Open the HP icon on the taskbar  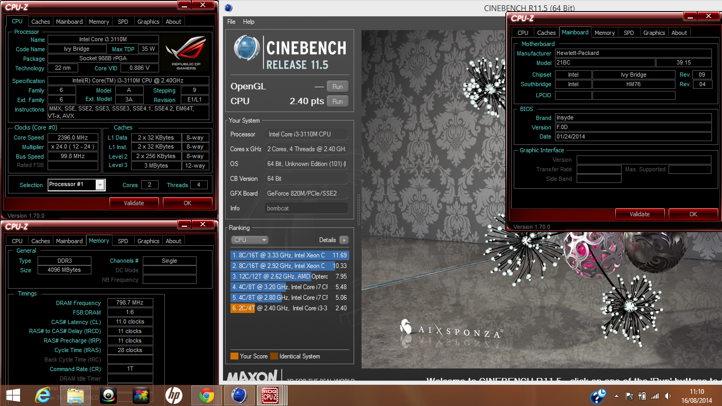[173, 395]
